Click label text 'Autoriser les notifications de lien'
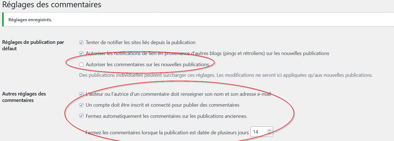Image resolution: width=394 pixels, height=141 pixels. click(207, 53)
